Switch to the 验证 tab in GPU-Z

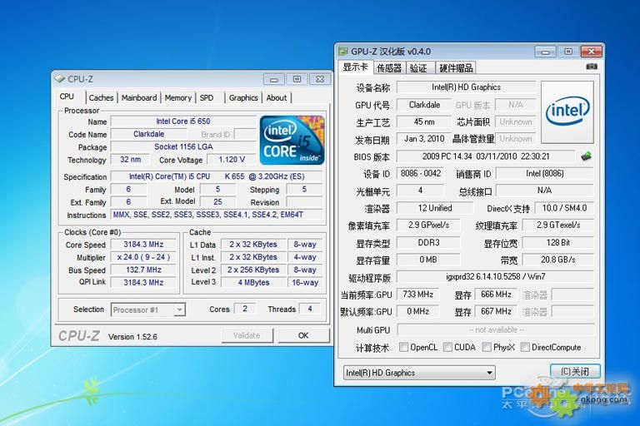tap(419, 68)
